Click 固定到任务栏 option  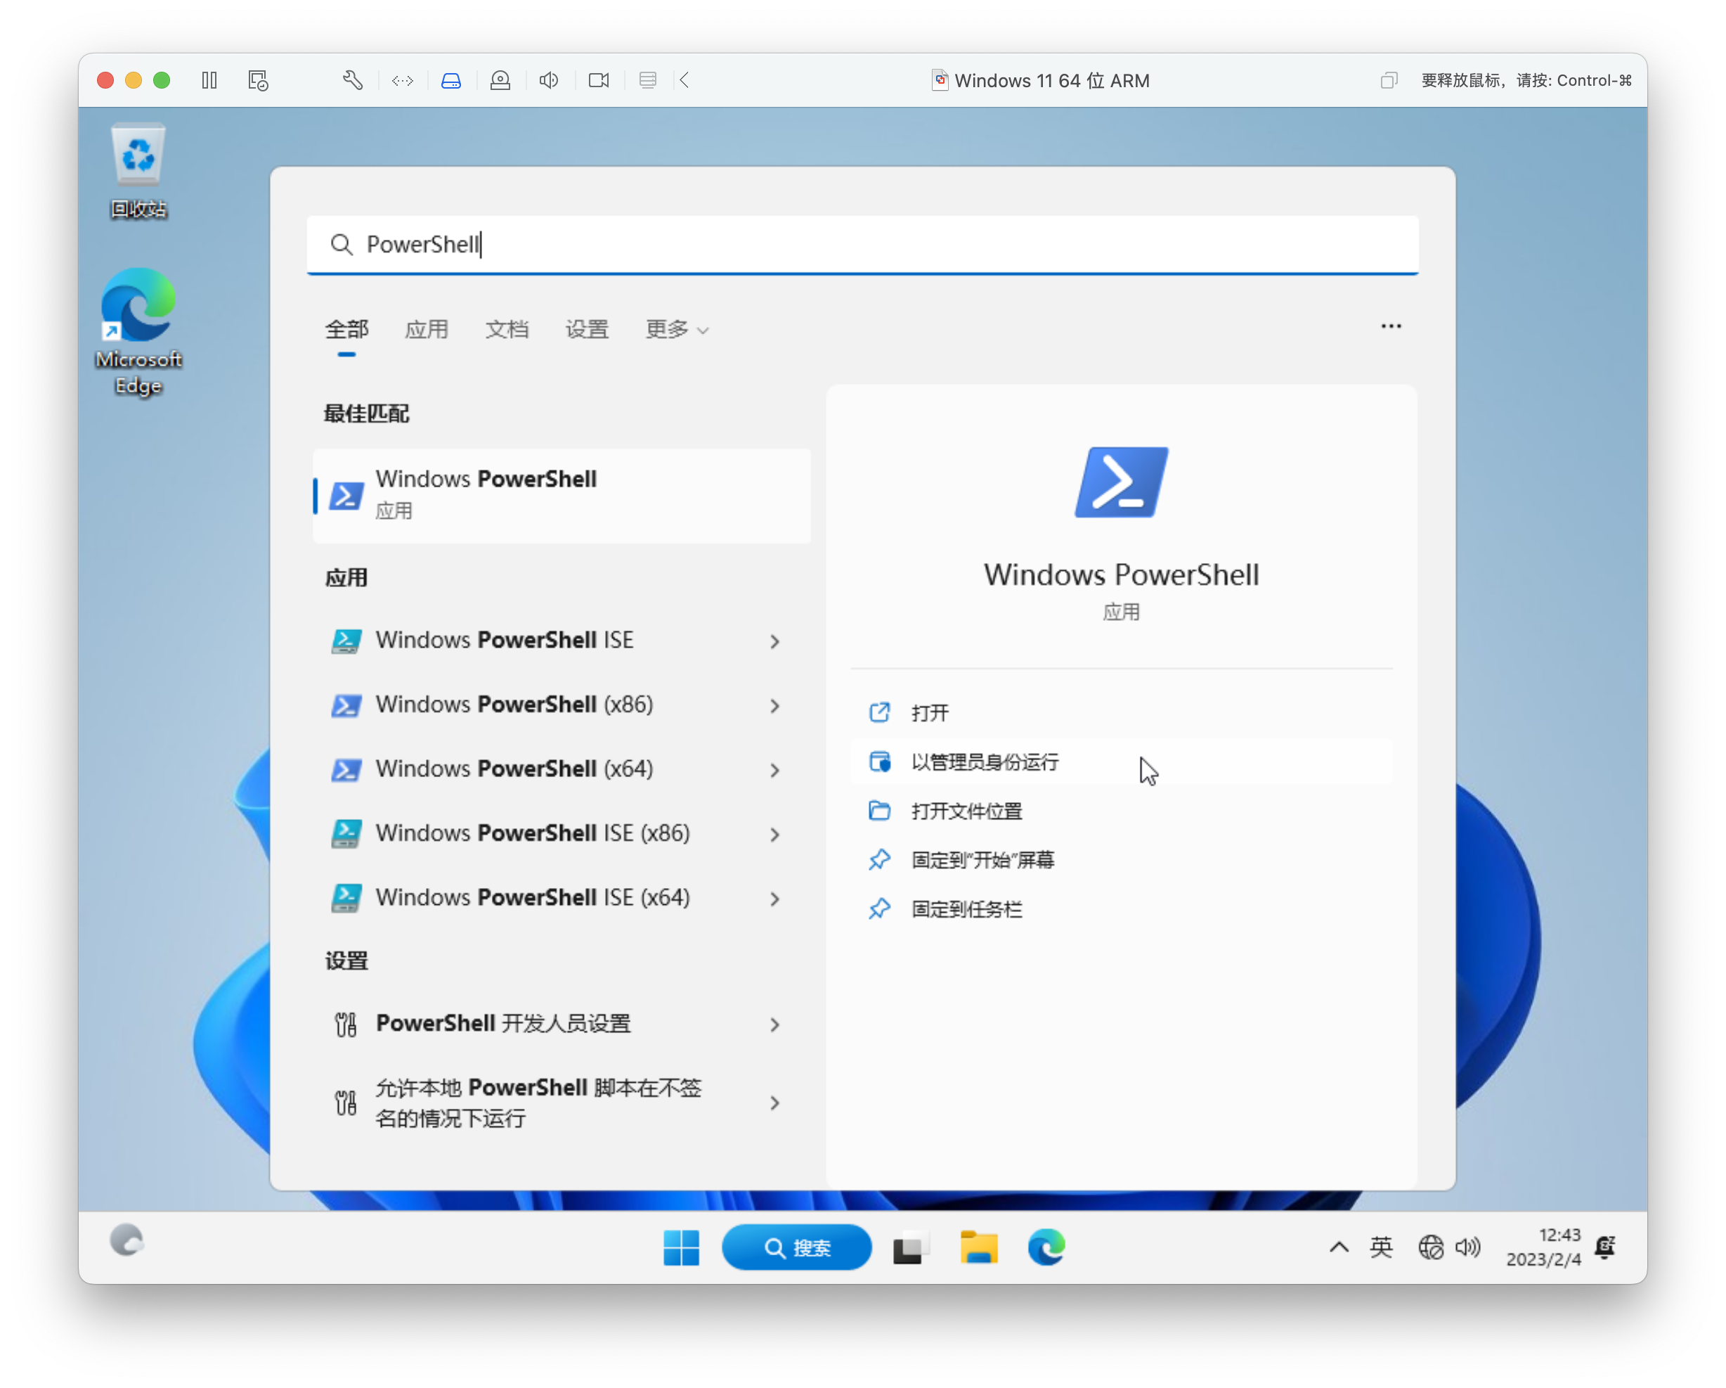[966, 909]
